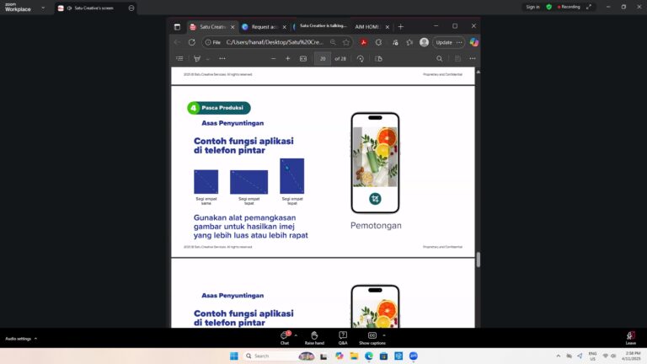Switch to the Request browser tab
This screenshot has width=647, height=364.
click(264, 26)
